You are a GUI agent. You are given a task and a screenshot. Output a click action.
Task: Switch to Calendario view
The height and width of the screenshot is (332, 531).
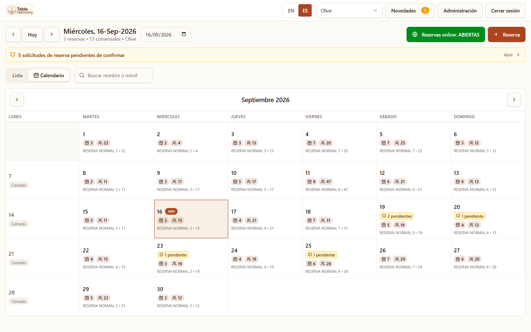(x=49, y=75)
